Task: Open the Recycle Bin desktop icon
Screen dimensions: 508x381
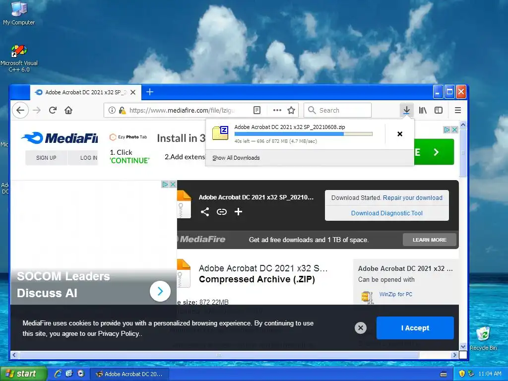Action: pyautogui.click(x=483, y=338)
